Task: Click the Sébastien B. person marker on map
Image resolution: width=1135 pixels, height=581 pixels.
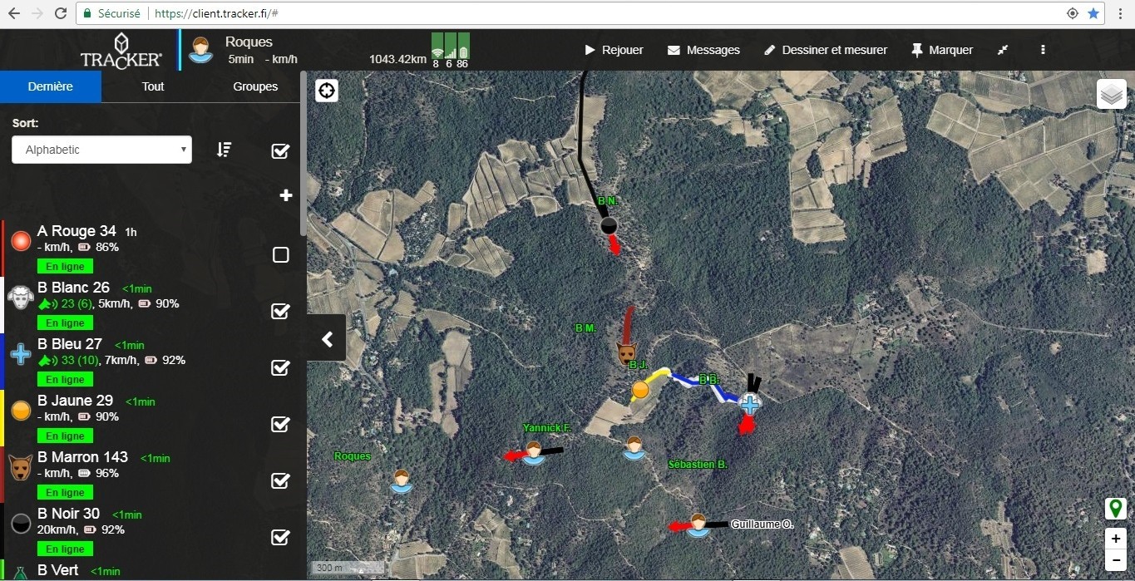Action: click(634, 448)
